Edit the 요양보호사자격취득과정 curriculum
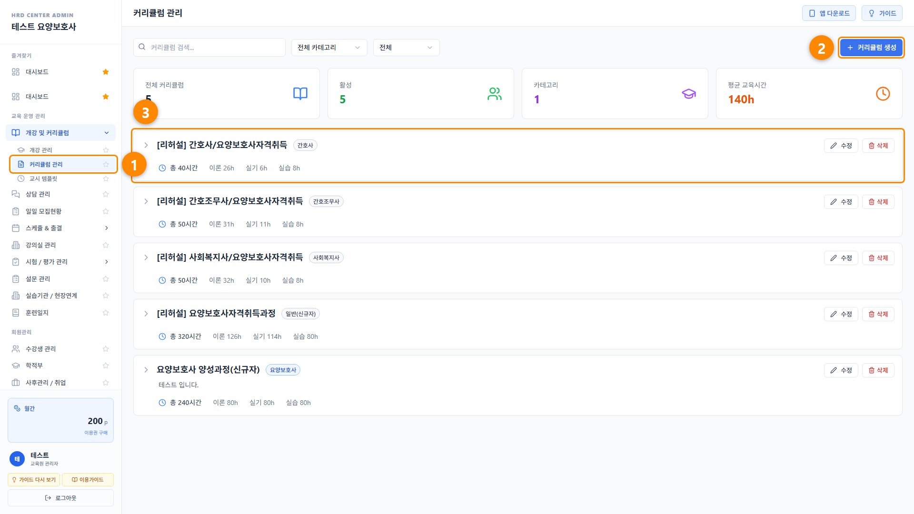 pyautogui.click(x=841, y=314)
